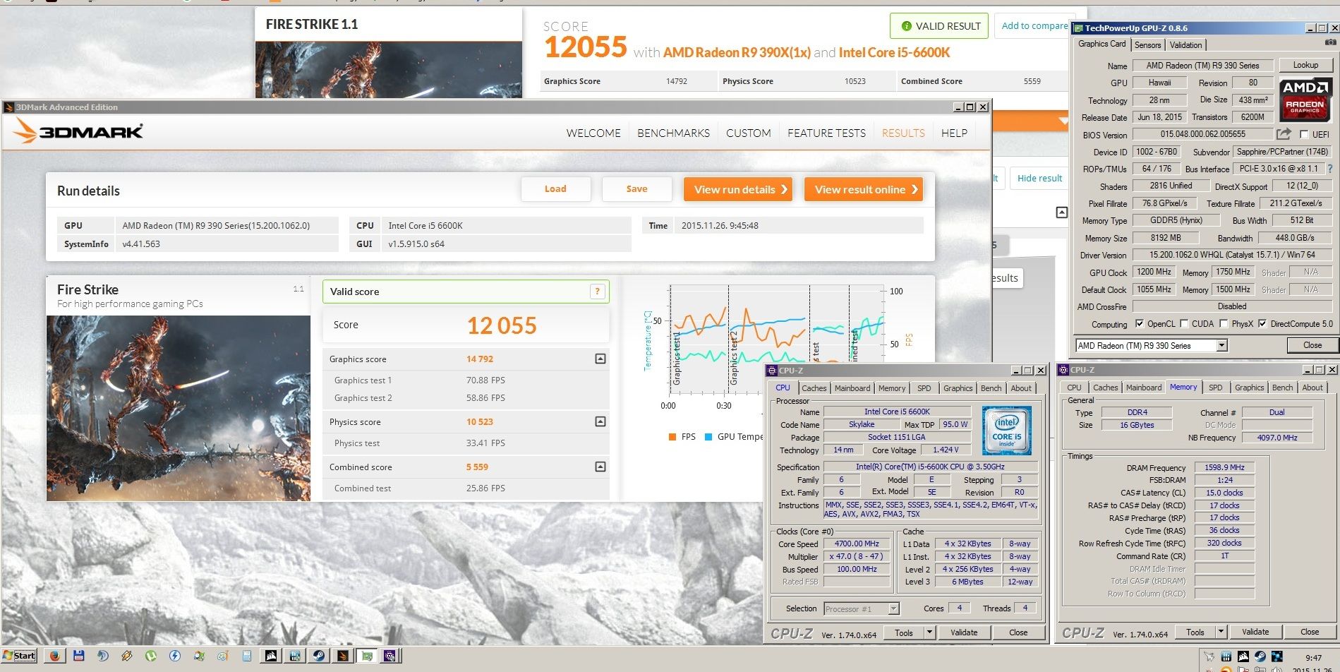Launch the calculator from quick launch
Screen dimensions: 1340x672
click(247, 656)
